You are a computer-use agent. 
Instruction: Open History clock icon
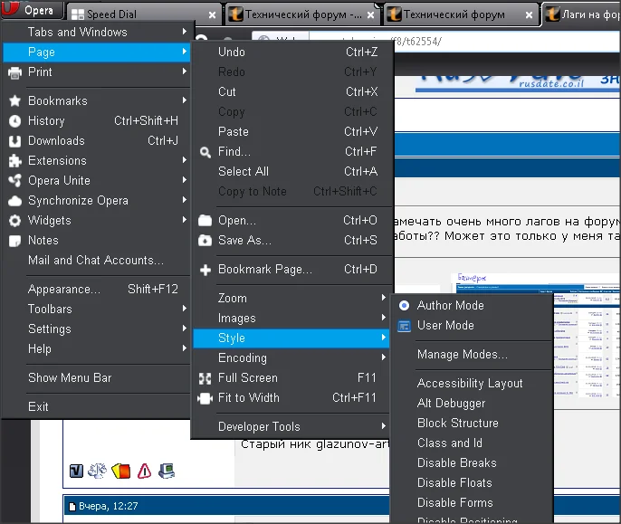[x=15, y=120]
